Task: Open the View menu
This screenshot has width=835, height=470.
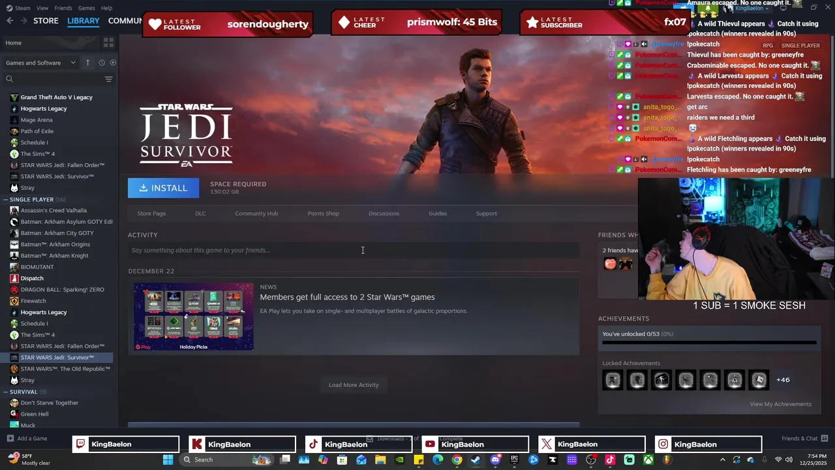Action: 42,8
